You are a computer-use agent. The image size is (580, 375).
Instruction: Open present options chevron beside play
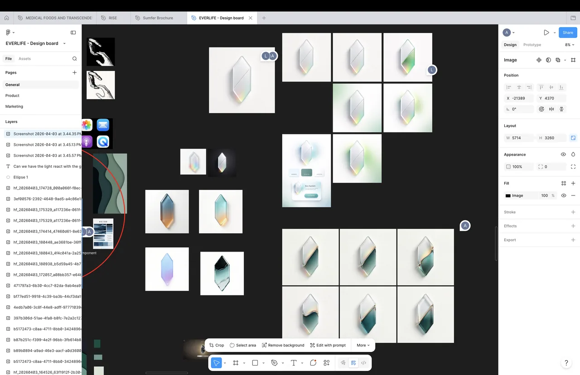pyautogui.click(x=554, y=33)
